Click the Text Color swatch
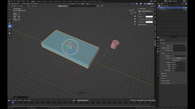The height and width of the screenshot is (109, 195). pos(149,17)
